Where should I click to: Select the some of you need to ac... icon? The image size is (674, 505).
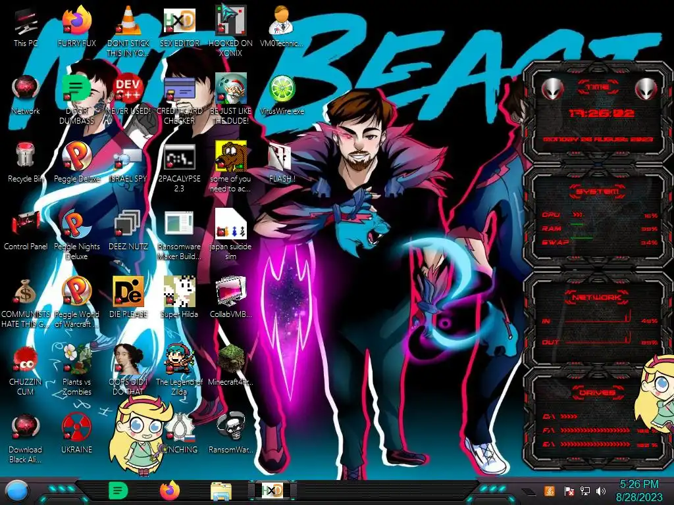(x=230, y=168)
